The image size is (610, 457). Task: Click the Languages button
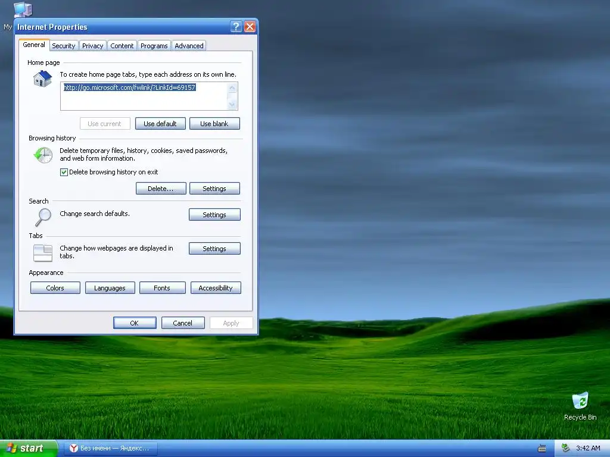tap(110, 288)
